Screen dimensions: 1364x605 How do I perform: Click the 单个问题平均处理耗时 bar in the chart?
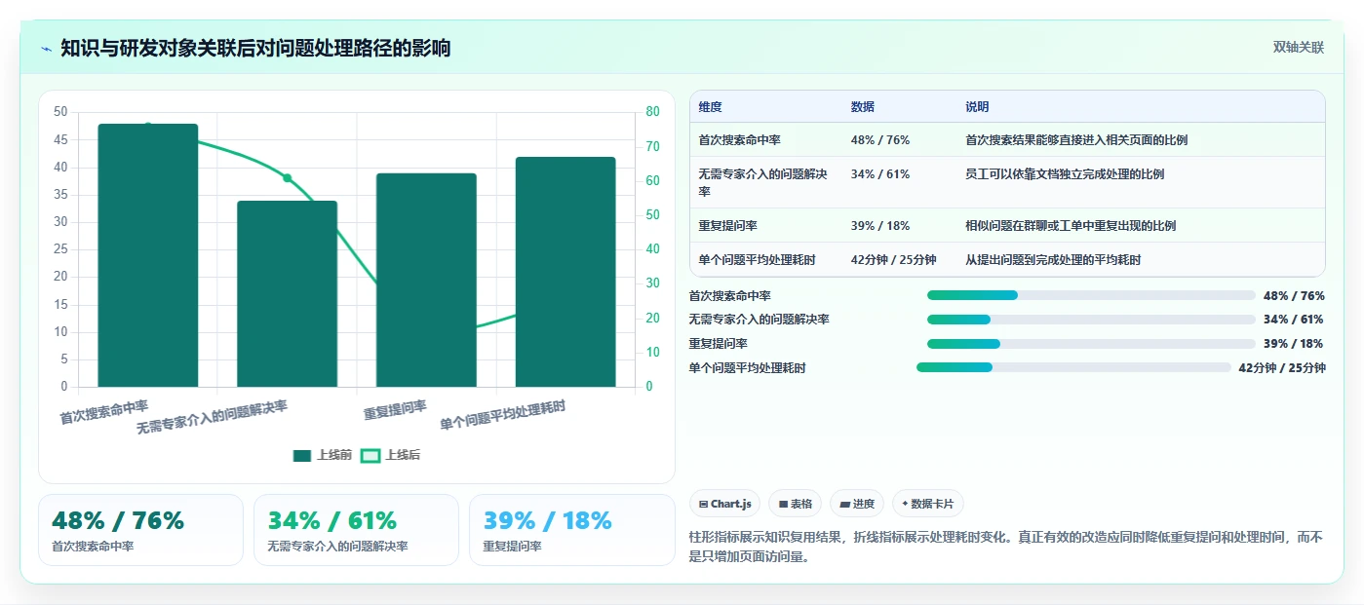[x=565, y=272]
